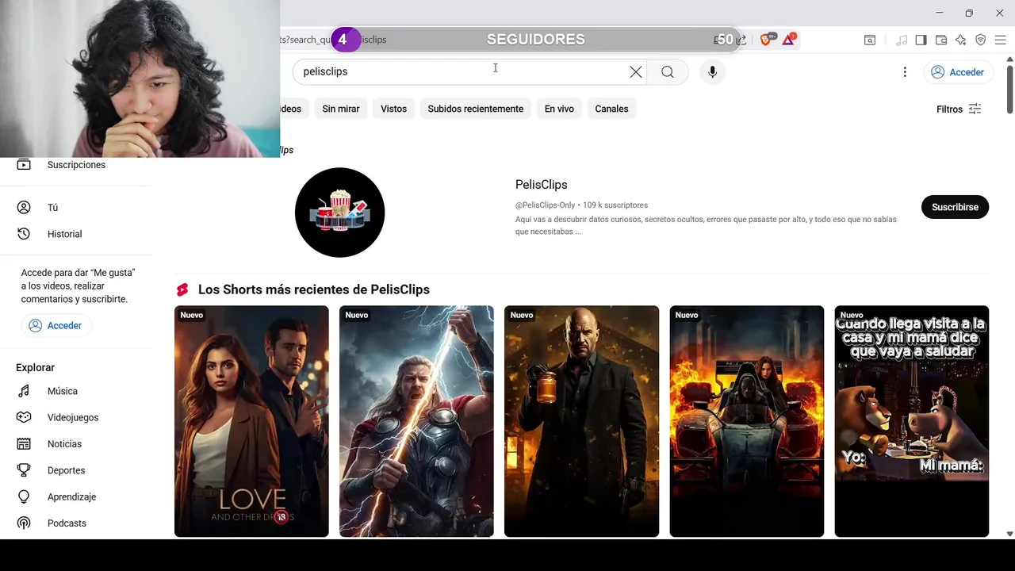
Task: Open the Brave VPN shield icon
Action: (x=981, y=40)
